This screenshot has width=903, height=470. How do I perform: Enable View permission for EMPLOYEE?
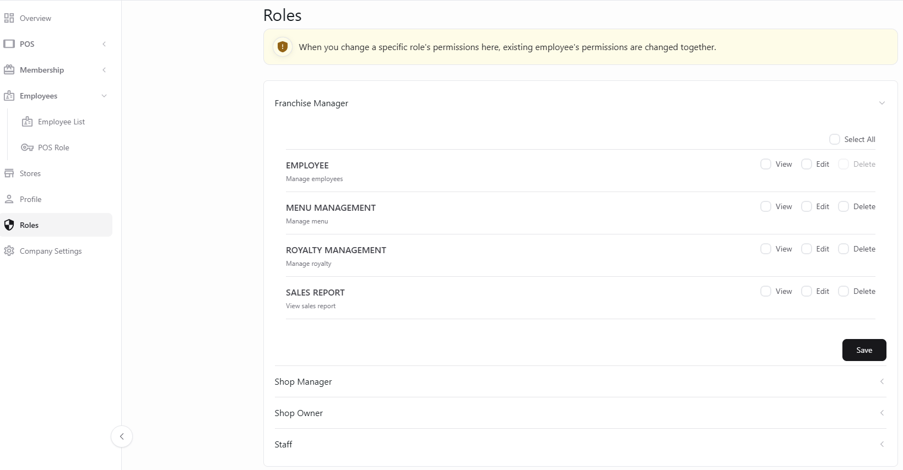click(x=766, y=164)
